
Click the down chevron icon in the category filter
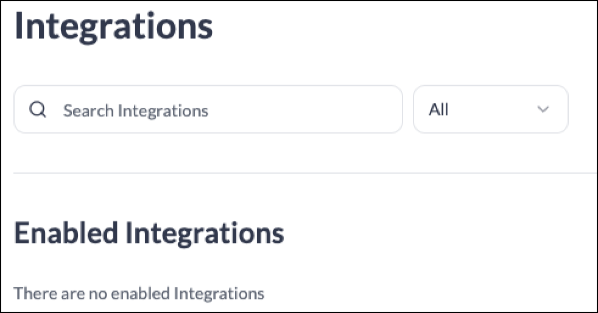543,110
